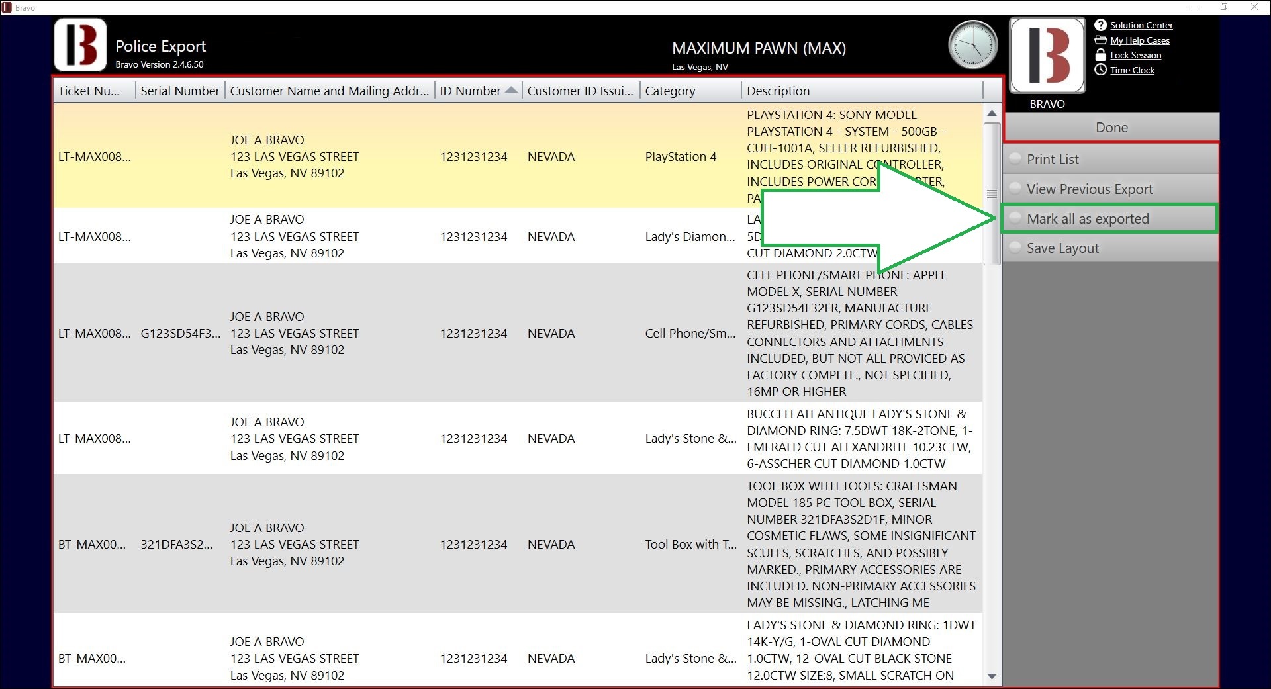Click the Done button

coord(1111,127)
